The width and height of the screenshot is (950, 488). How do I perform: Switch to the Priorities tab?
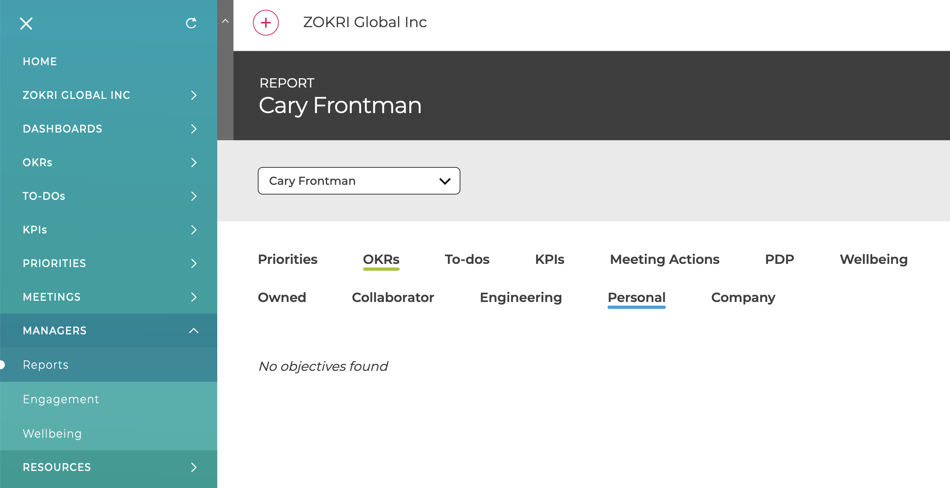(288, 259)
